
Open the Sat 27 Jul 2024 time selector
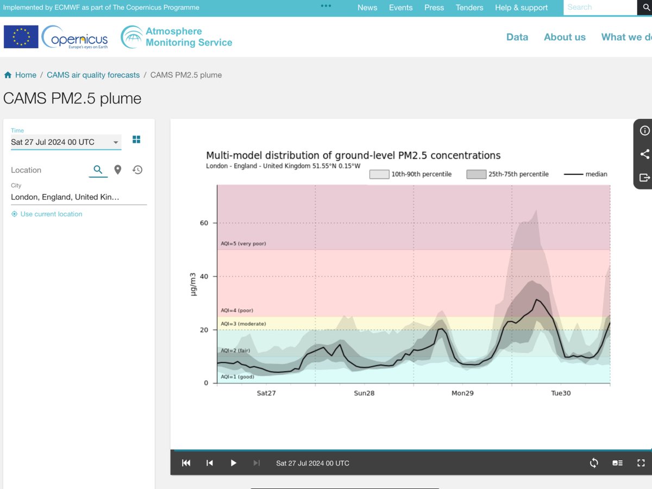66,142
